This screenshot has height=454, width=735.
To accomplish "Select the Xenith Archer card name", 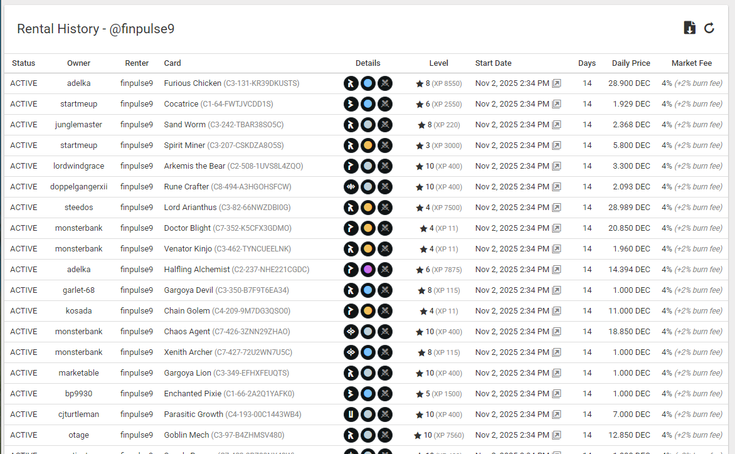I will tap(188, 352).
